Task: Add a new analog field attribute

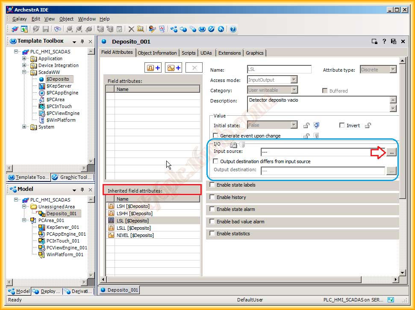Action: 174,68
